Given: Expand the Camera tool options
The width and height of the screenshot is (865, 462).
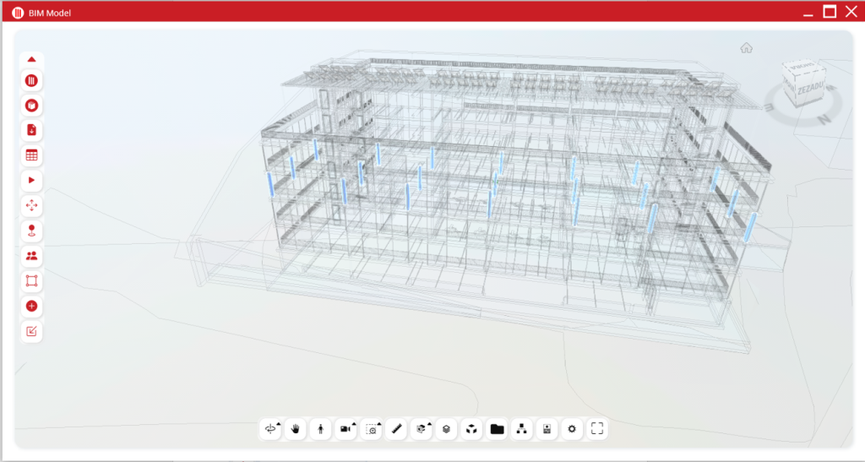Looking at the screenshot, I should pyautogui.click(x=346, y=429).
